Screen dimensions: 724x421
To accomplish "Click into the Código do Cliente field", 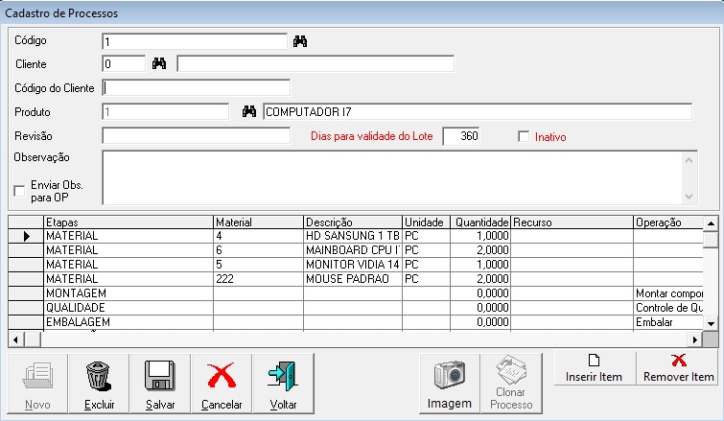I will click(x=196, y=88).
